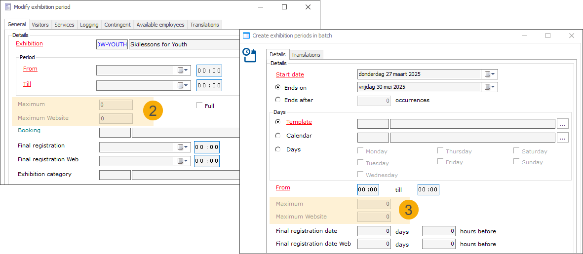Open the Available employees tab

(x=160, y=25)
